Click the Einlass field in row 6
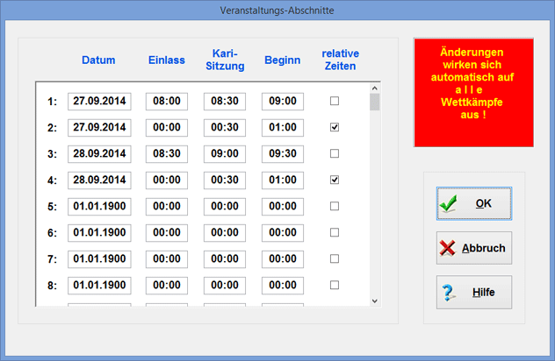Screen dimensions: 555x361 [x=167, y=233]
